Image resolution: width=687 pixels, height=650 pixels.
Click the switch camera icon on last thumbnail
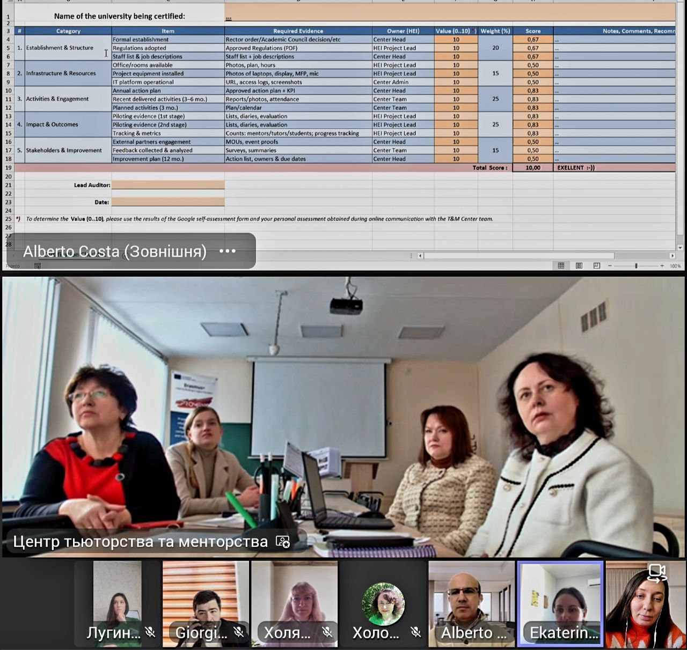click(657, 572)
